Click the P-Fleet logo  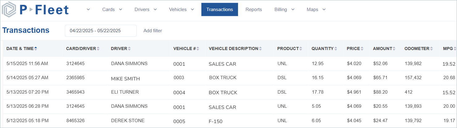pyautogui.click(x=35, y=10)
